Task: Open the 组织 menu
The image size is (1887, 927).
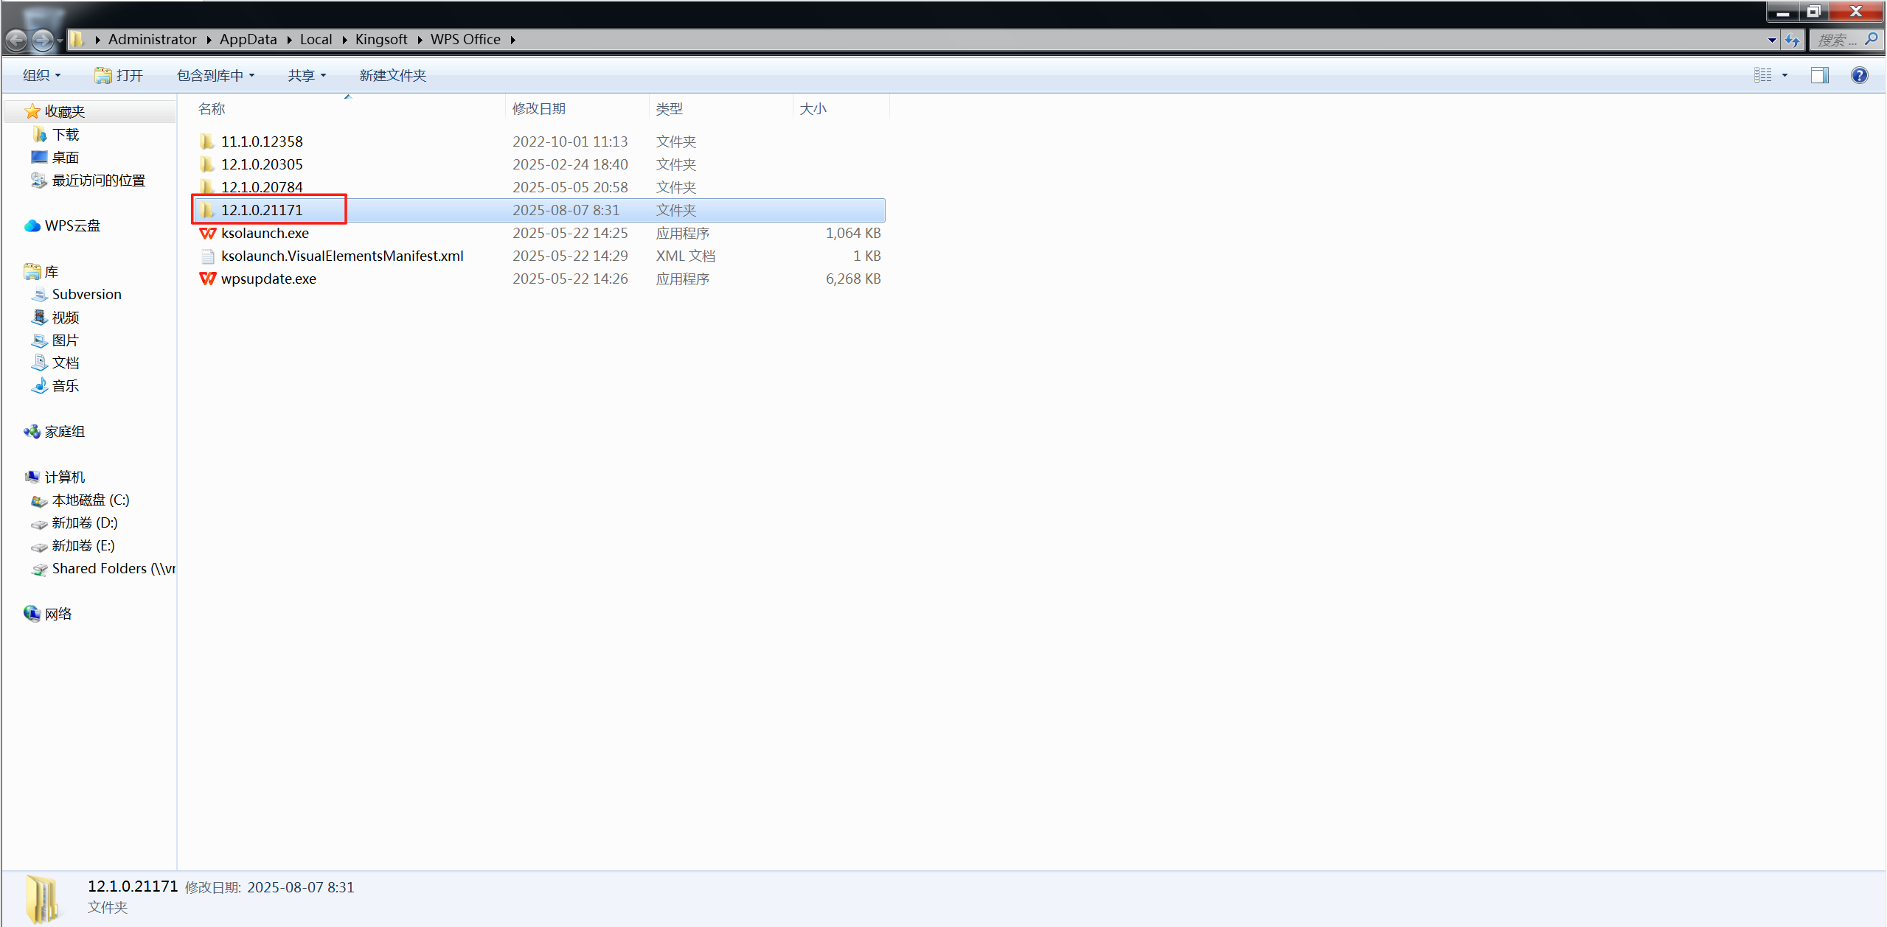Action: tap(42, 75)
